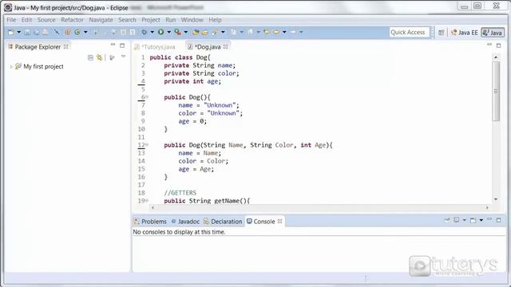
Task: Select My first project in Package Explorer
Action: click(x=43, y=67)
